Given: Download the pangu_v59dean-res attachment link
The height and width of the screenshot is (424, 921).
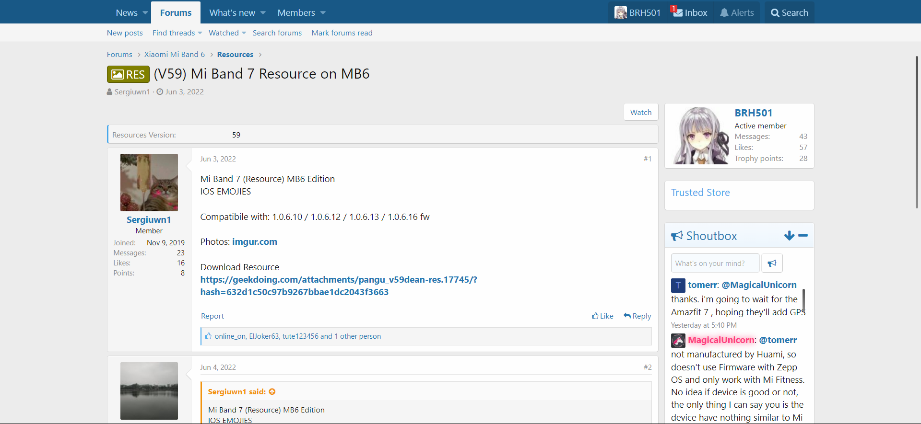Looking at the screenshot, I should coord(339,286).
